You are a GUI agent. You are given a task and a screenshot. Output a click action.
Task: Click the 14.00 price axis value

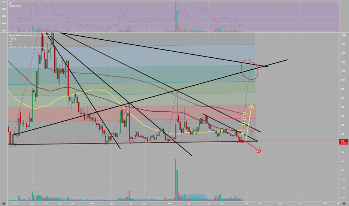click(343, 44)
